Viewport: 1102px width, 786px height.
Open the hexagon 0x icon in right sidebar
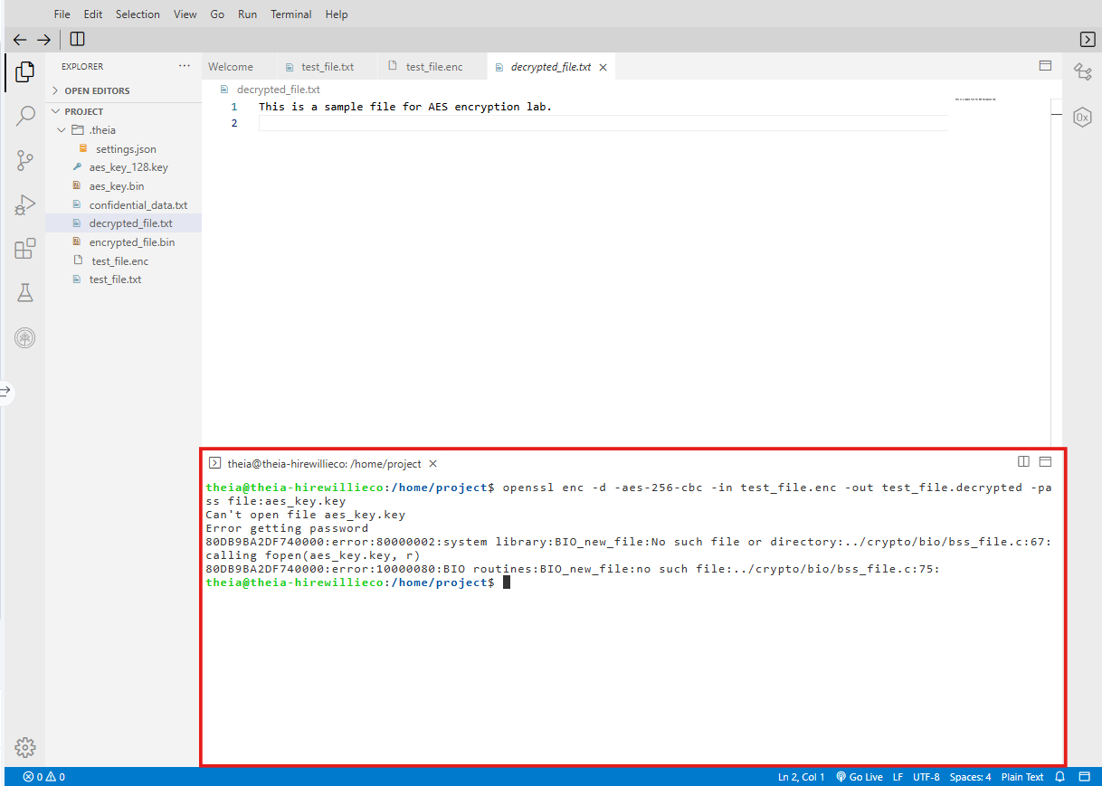pos(1082,117)
